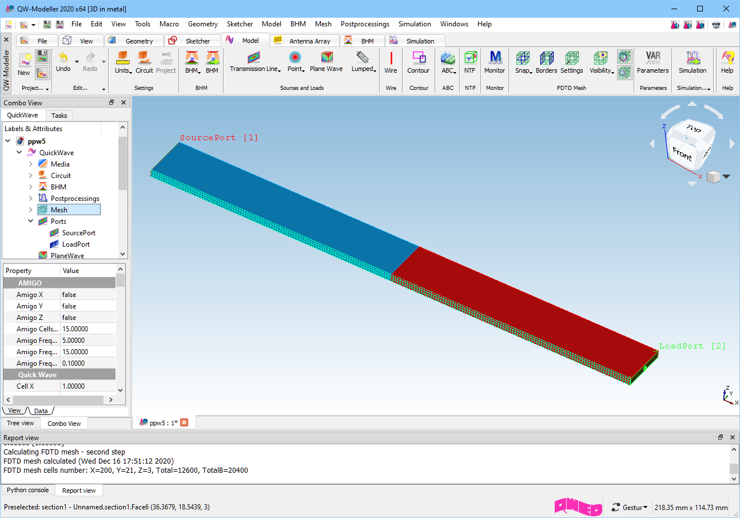Viewport: 740px width, 518px height.
Task: Expand the Media tree node
Action: [x=30, y=164]
